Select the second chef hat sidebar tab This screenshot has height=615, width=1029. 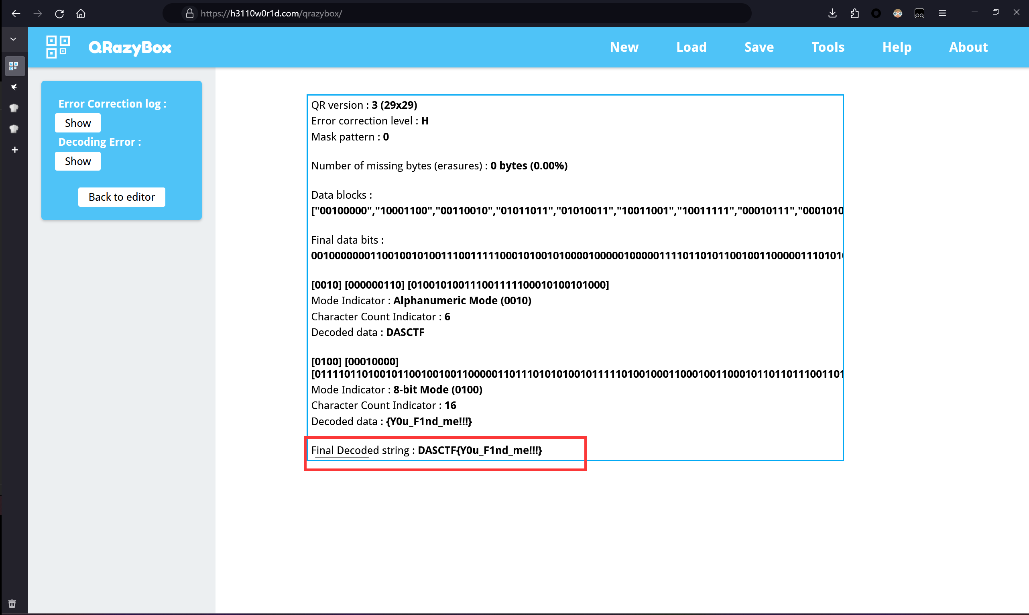click(14, 129)
